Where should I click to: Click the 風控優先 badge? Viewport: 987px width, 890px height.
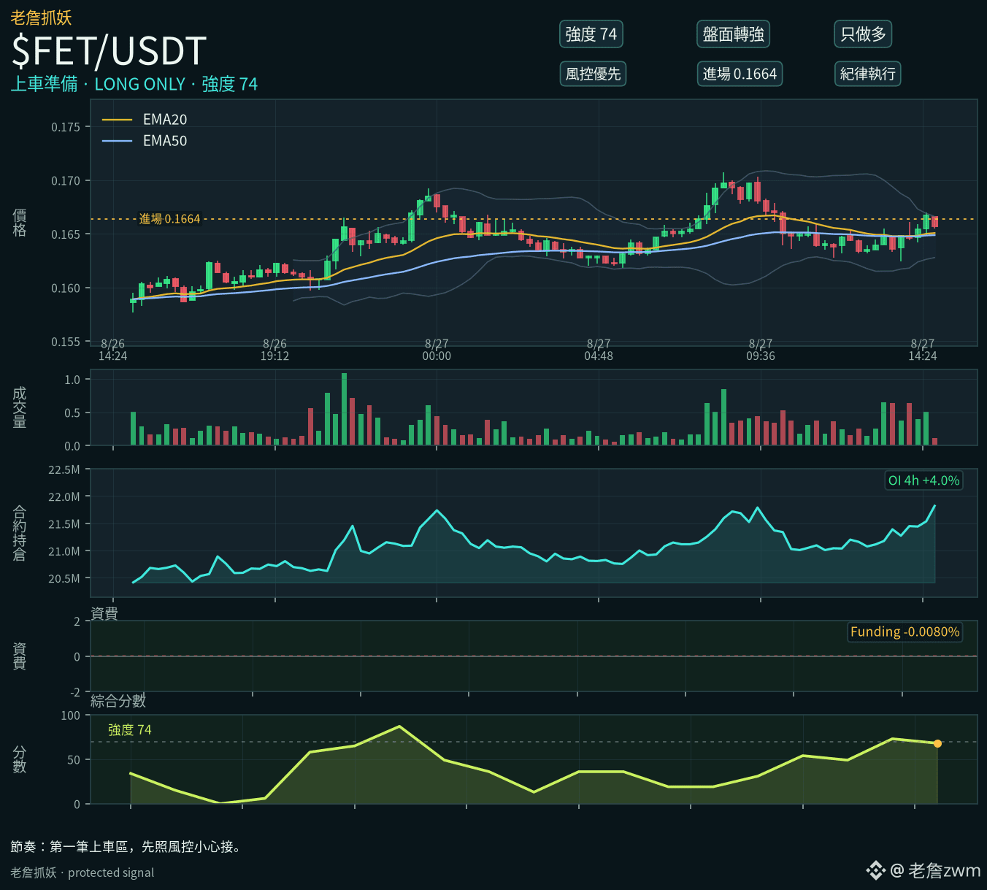point(593,74)
